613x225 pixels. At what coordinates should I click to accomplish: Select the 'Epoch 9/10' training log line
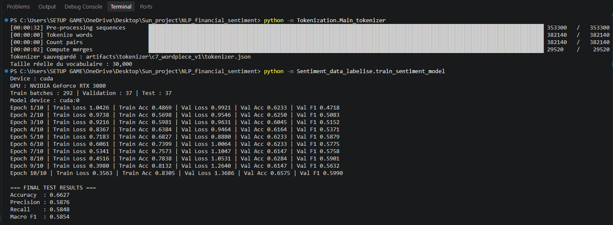(175, 166)
